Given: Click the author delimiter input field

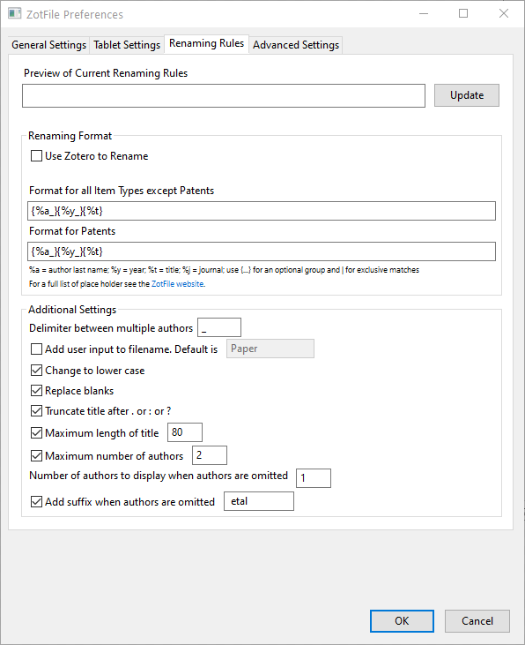Looking at the screenshot, I should tap(219, 328).
